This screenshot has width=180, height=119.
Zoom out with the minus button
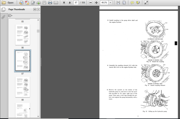(91, 2)
